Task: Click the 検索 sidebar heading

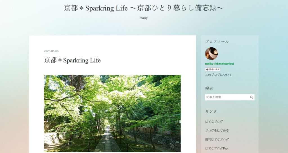Action: (x=209, y=88)
